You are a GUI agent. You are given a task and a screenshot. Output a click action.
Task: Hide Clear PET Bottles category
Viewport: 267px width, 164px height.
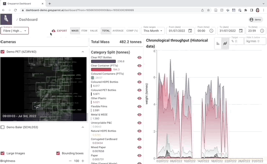139,57
